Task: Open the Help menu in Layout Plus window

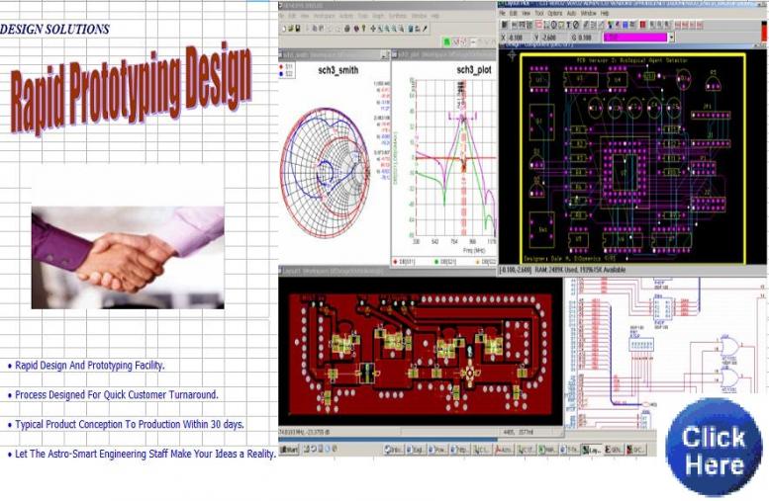Action: click(x=604, y=13)
